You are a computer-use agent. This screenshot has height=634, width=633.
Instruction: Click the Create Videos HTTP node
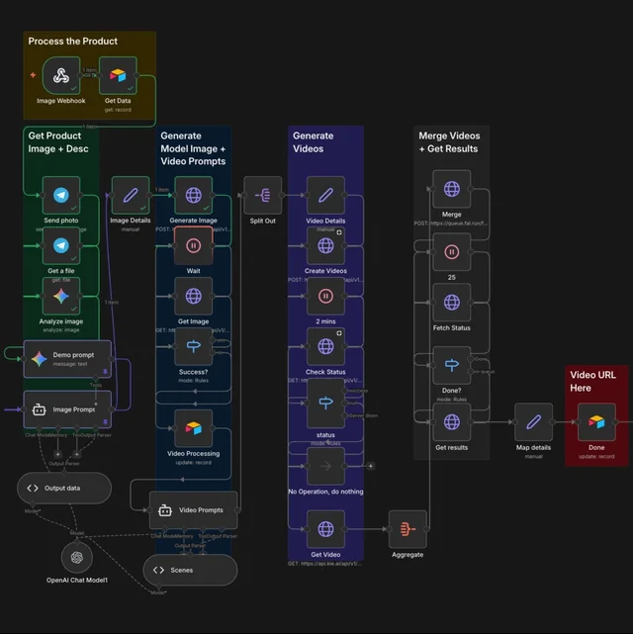(325, 245)
